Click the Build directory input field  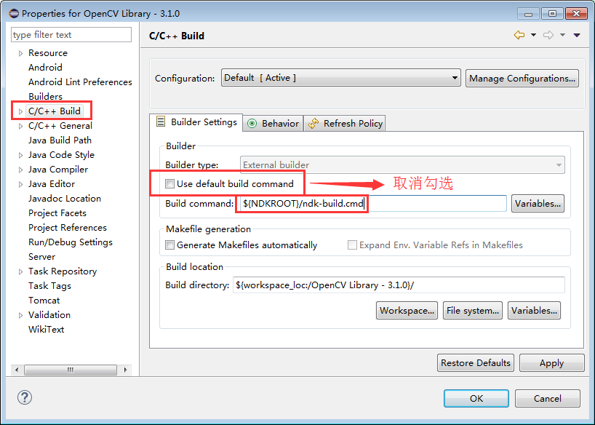399,285
